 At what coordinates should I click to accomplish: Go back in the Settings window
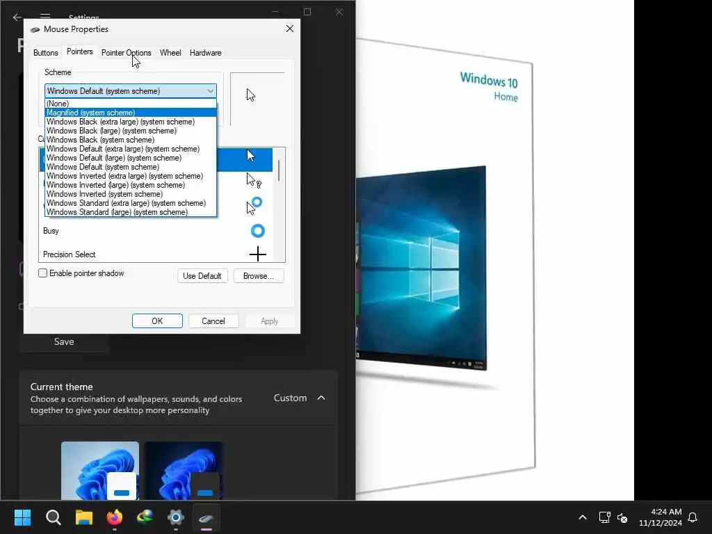(x=17, y=17)
